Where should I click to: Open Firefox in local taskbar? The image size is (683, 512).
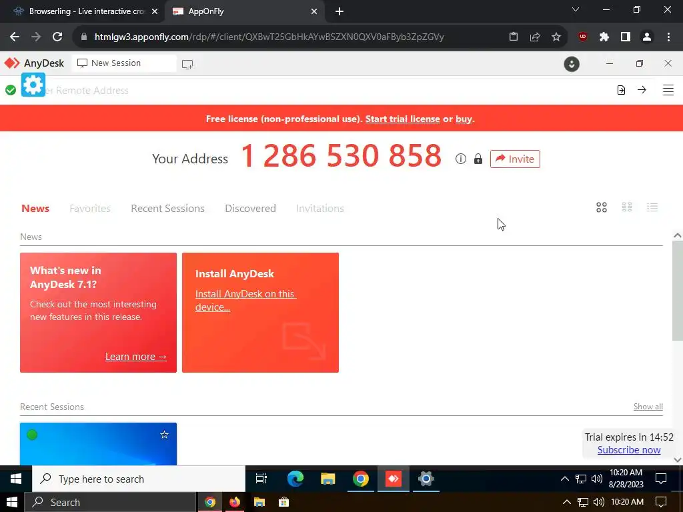pyautogui.click(x=235, y=503)
